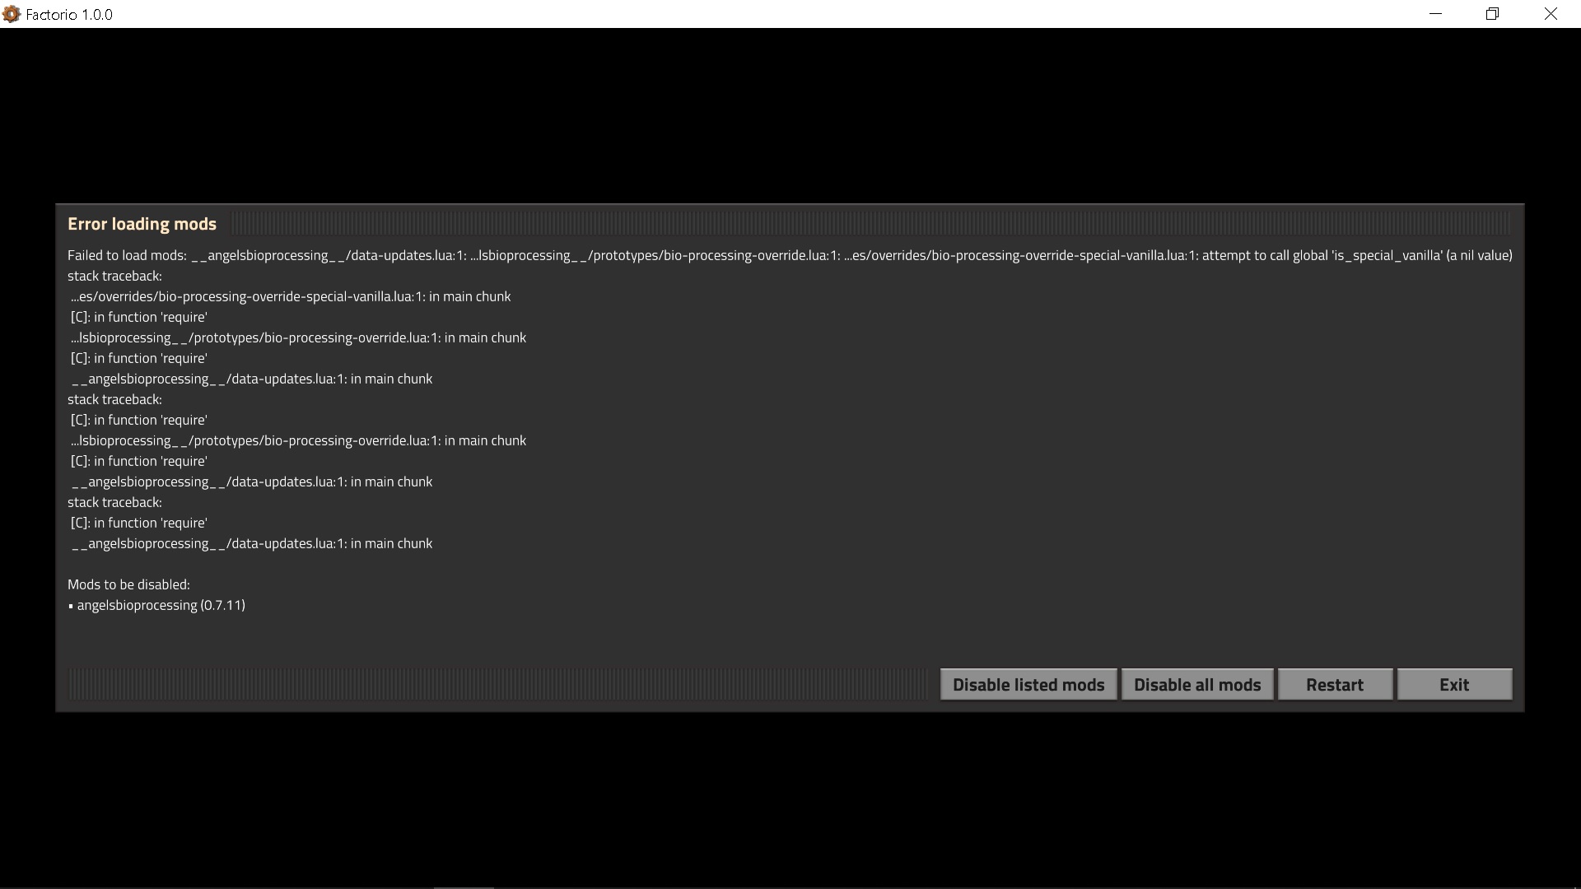Minimize the Factorio window
The image size is (1581, 889).
tap(1436, 14)
